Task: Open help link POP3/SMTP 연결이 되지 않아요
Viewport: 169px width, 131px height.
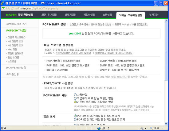Action: [x=73, y=53]
